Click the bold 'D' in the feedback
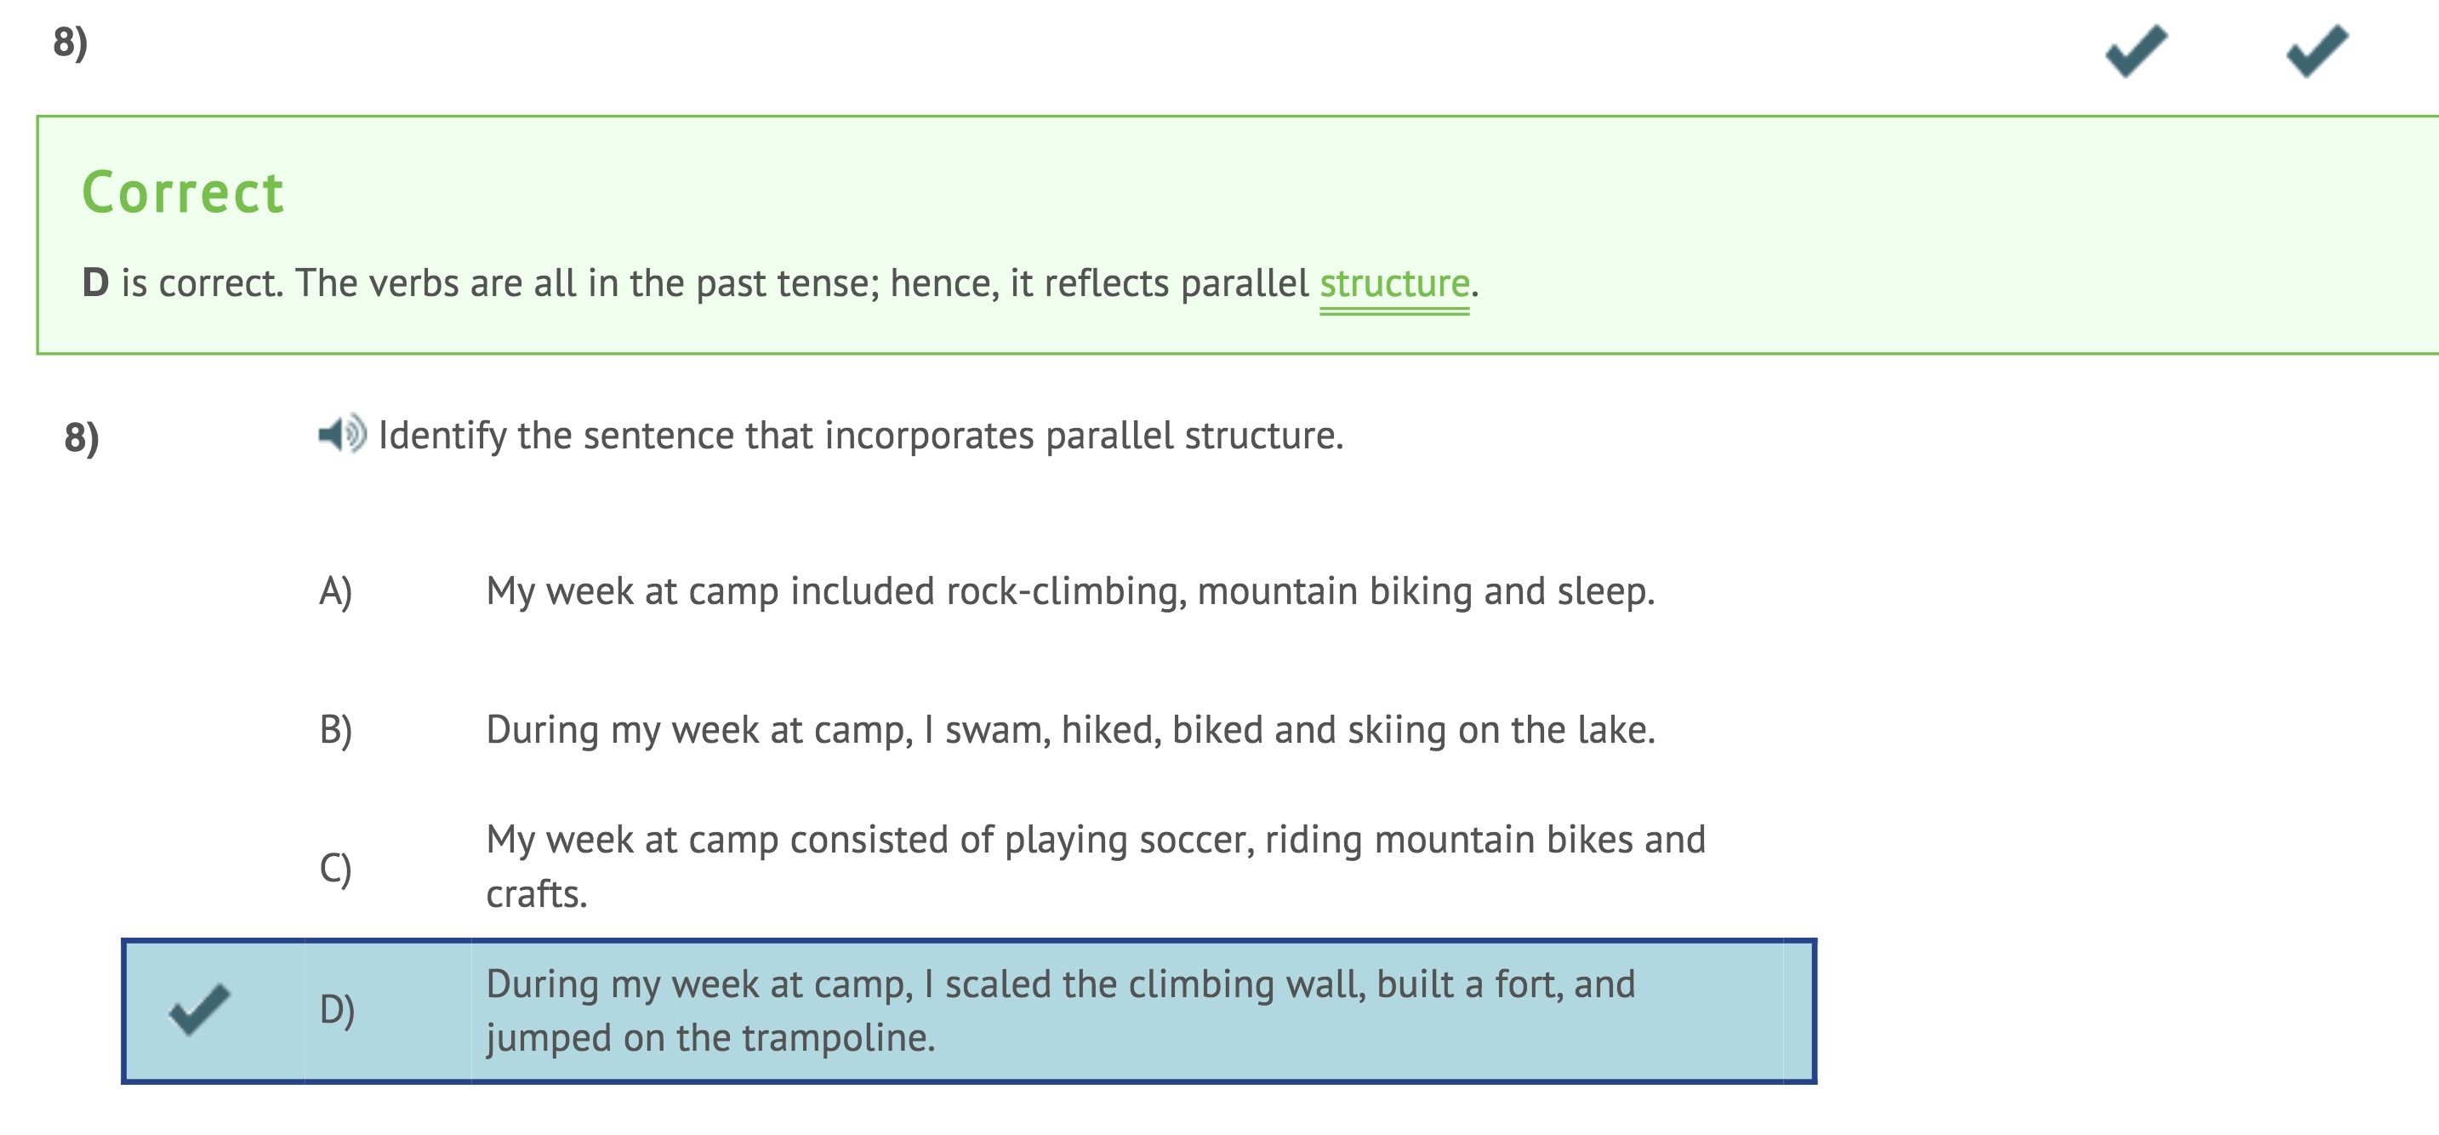 pos(94,284)
